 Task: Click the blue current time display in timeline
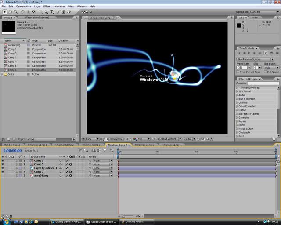12,151
